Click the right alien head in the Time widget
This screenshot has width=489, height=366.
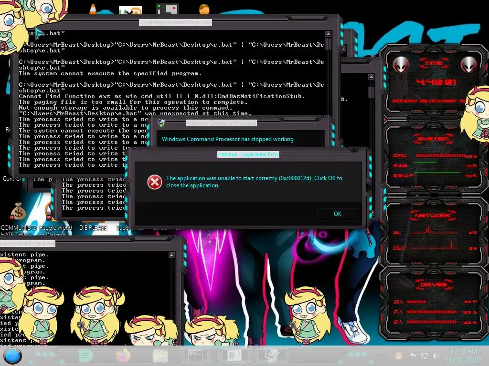(468, 65)
